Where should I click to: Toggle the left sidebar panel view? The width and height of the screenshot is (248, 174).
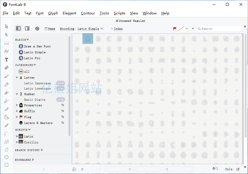pos(18,28)
